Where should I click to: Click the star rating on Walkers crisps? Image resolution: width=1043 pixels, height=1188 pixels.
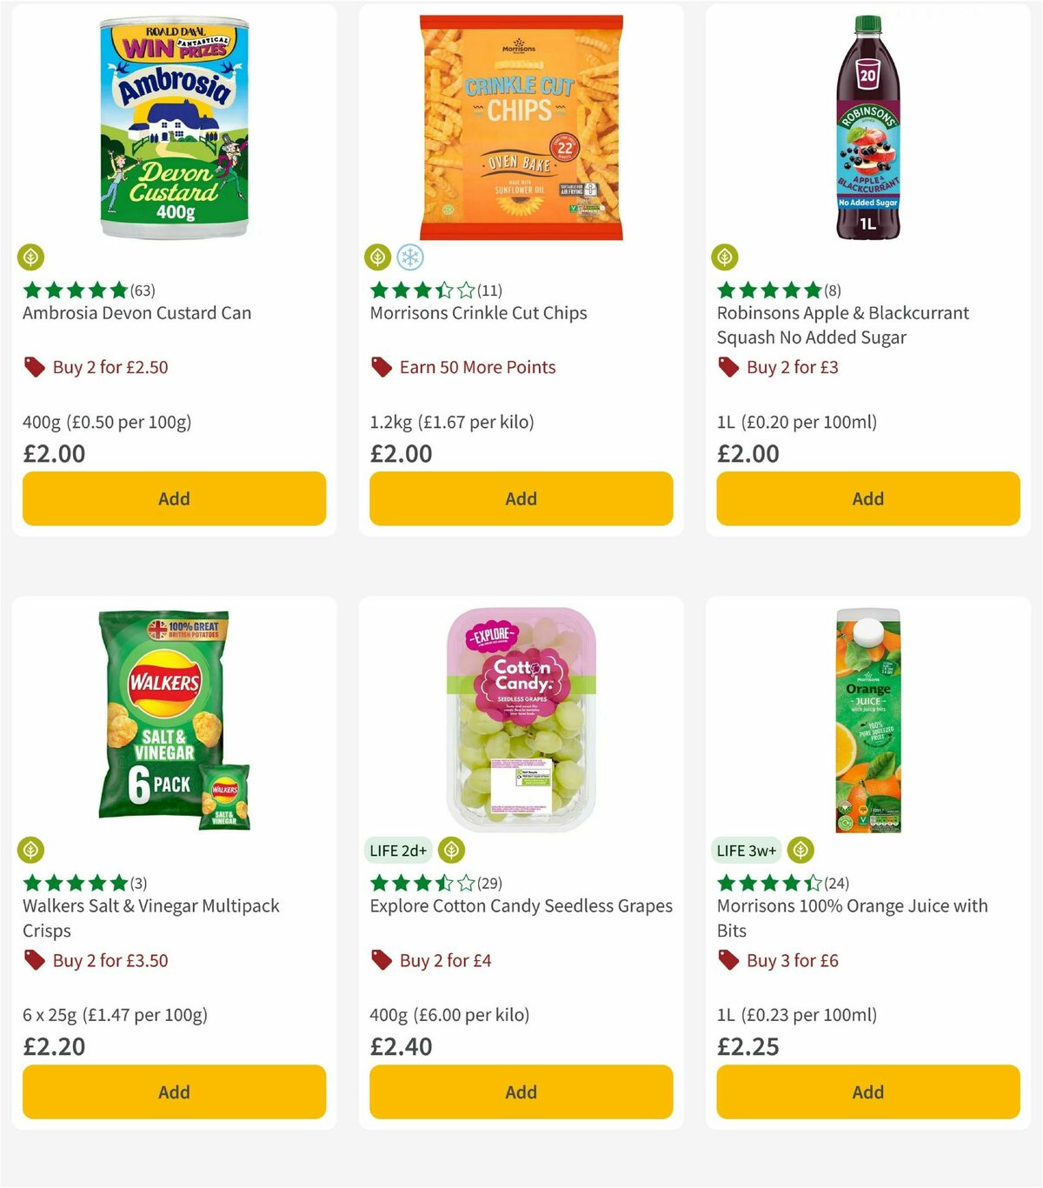[74, 883]
